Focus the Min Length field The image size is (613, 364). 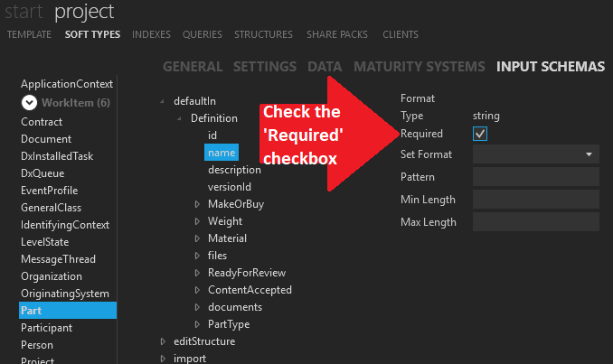pyautogui.click(x=535, y=200)
